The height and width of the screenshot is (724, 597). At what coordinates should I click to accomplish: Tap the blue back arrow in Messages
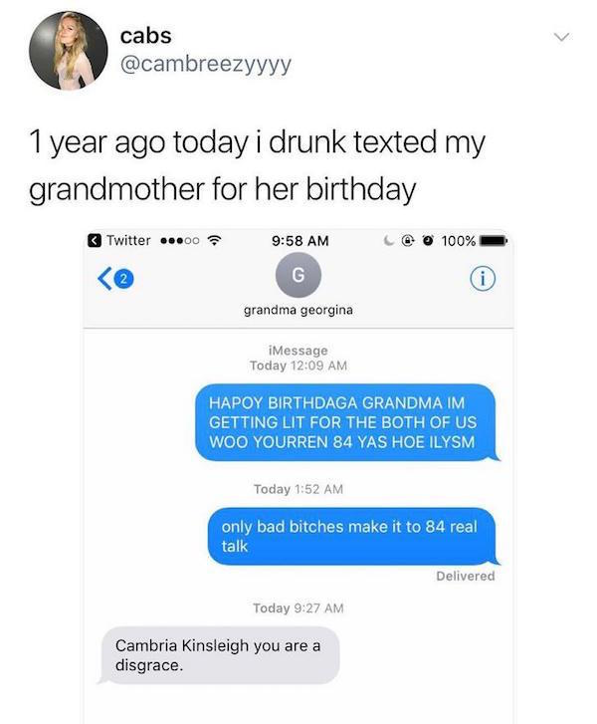pyautogui.click(x=104, y=279)
